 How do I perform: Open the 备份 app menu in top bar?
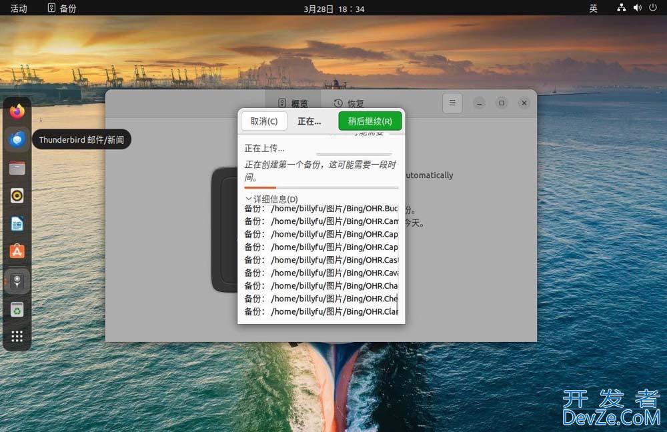62,8
